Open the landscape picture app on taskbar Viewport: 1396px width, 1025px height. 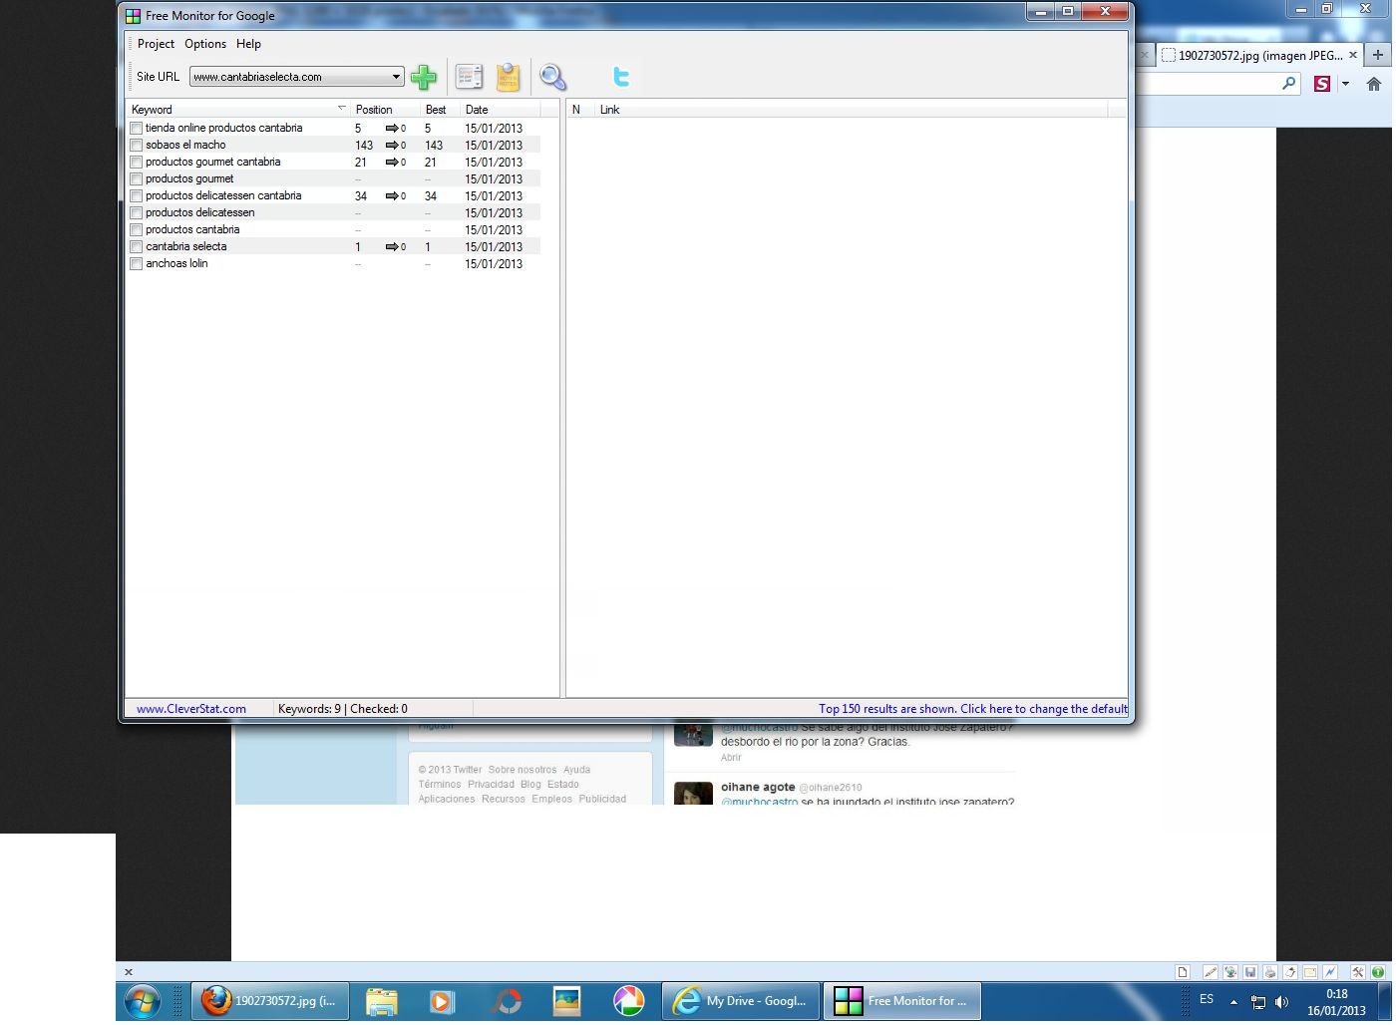pos(566,1001)
